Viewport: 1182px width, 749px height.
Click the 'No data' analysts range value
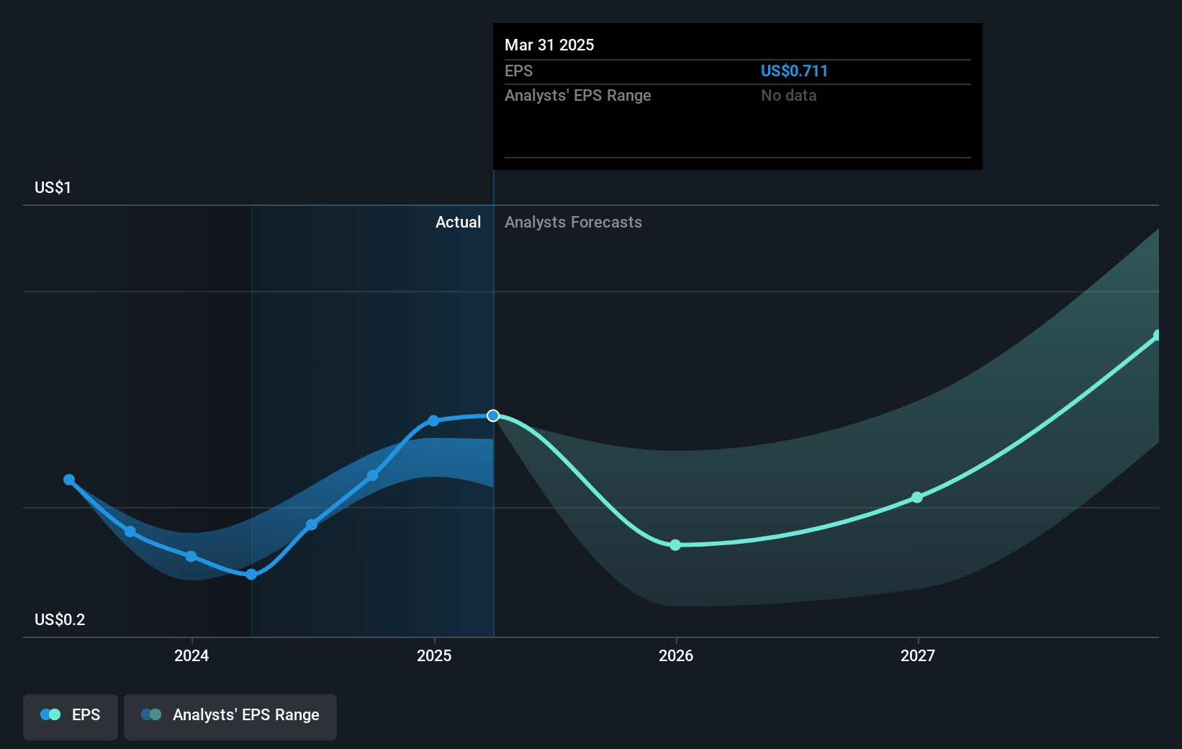click(x=788, y=95)
